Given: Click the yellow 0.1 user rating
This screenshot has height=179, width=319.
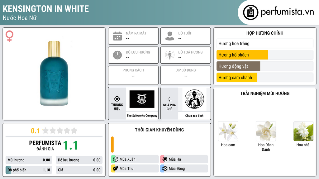Looking at the screenshot, I should (36, 131).
